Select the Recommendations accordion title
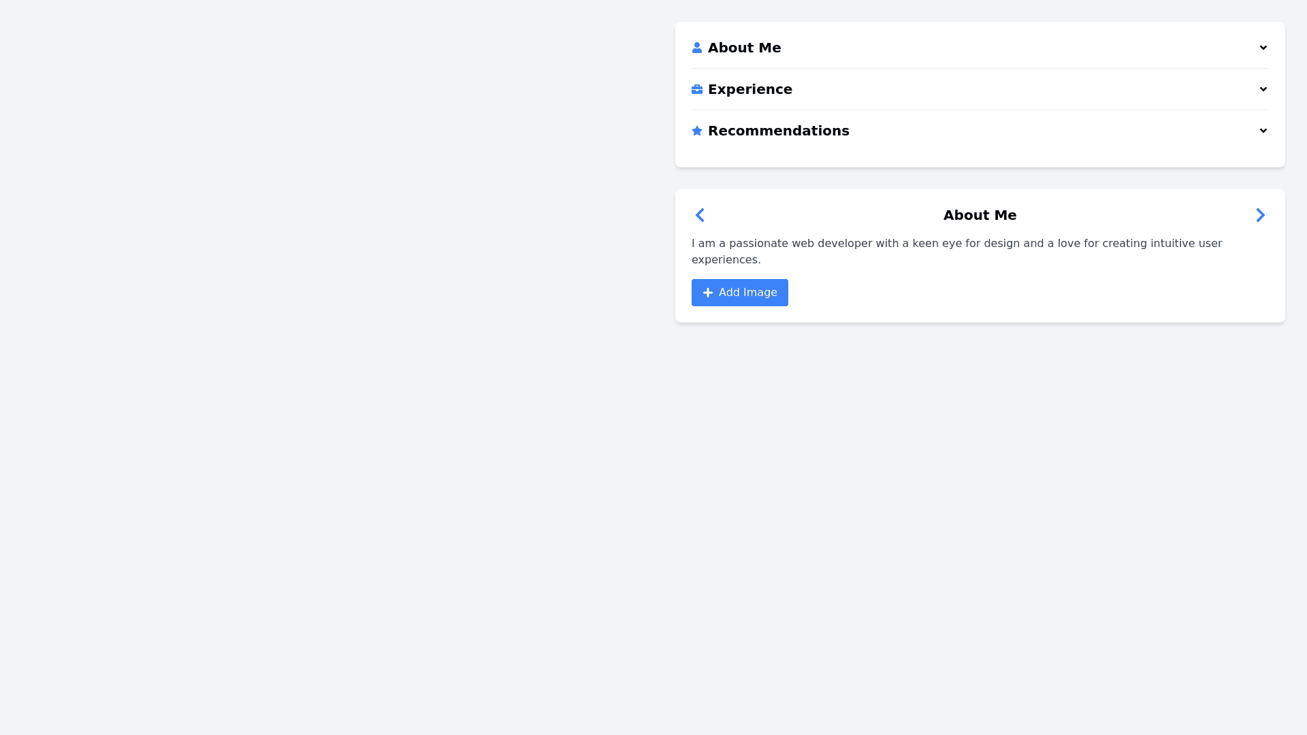The height and width of the screenshot is (735, 1307). 778,131
